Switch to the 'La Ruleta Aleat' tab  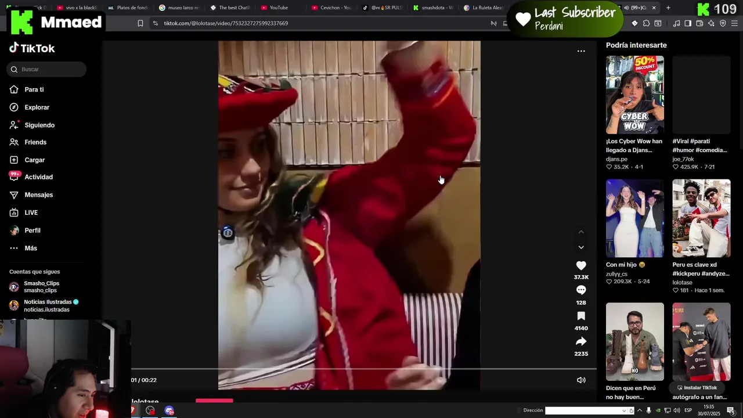[x=484, y=8]
